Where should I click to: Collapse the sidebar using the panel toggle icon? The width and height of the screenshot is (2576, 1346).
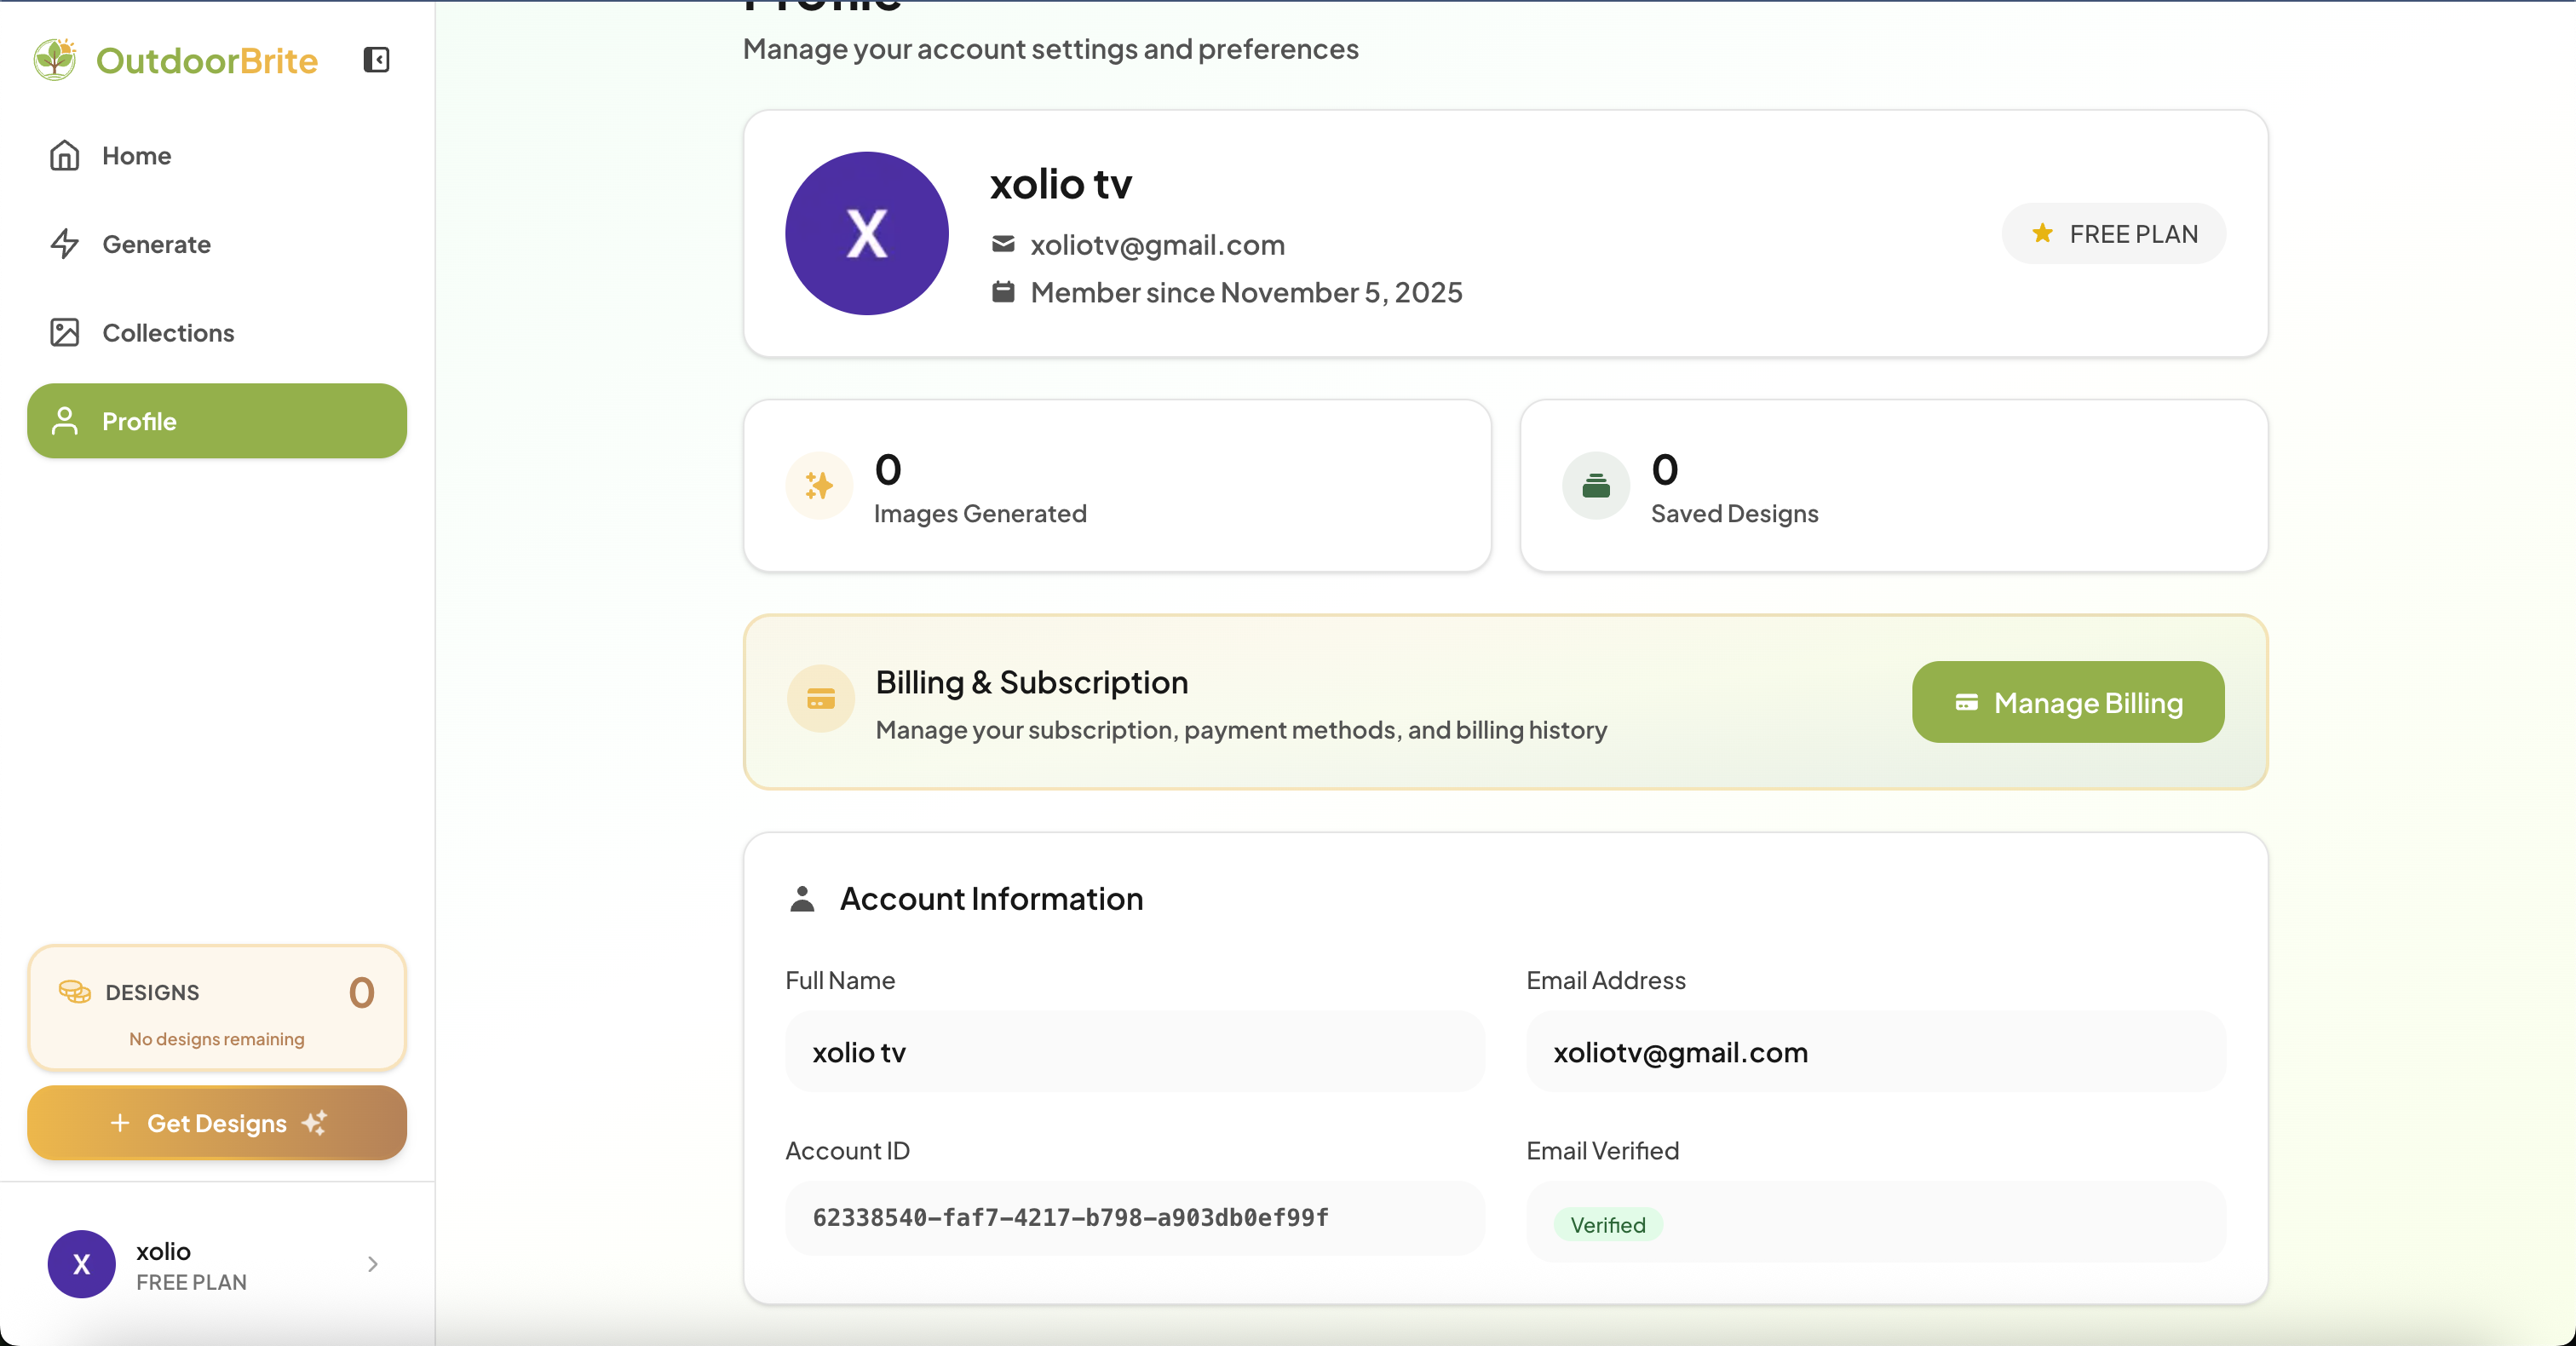(x=376, y=60)
